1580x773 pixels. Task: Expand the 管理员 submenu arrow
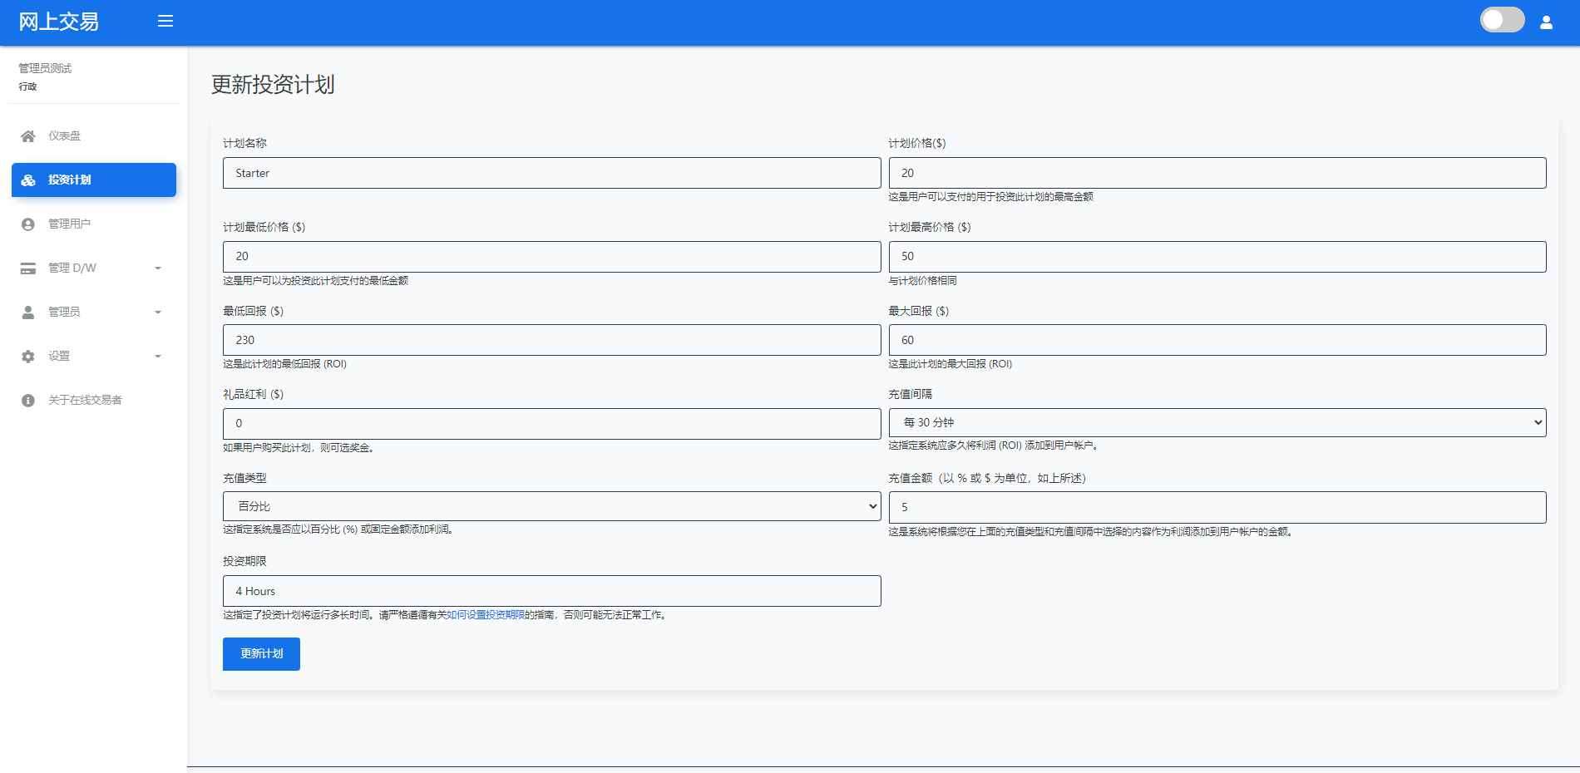click(158, 313)
